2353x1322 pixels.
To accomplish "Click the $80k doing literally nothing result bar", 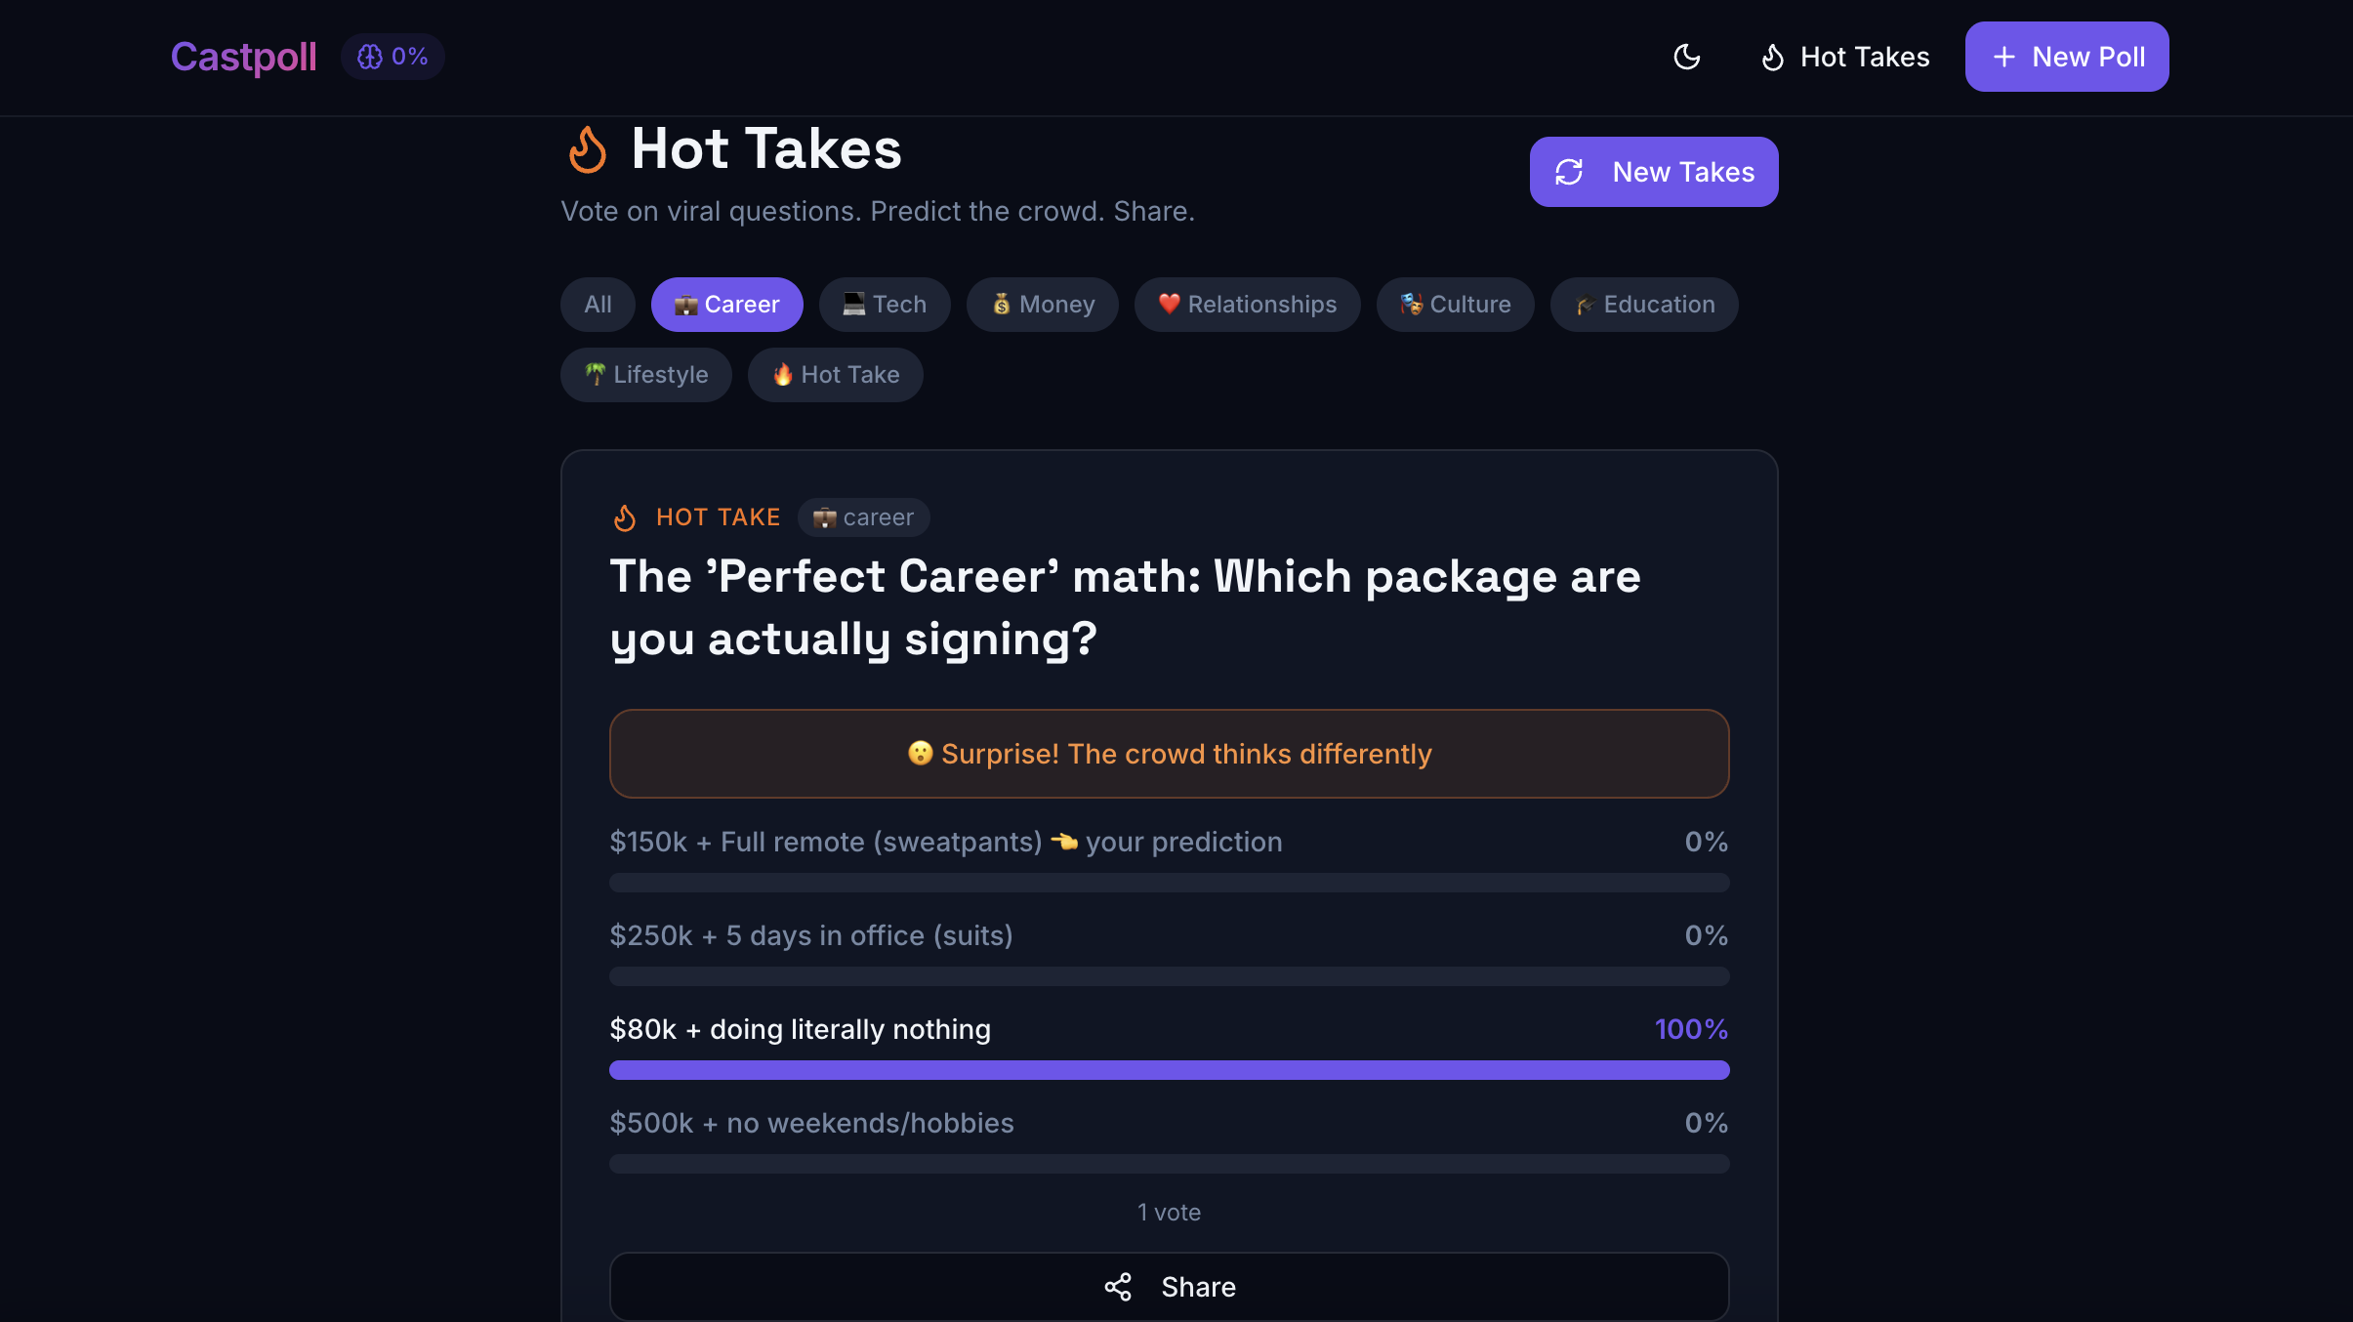I will (x=1169, y=1070).
